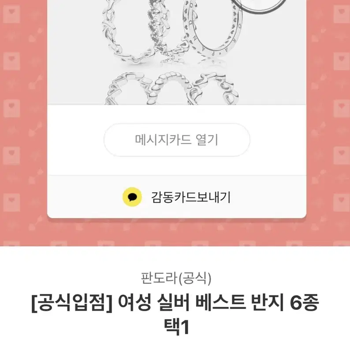Image resolution: width=350 pixels, height=350 pixels.
Task: Tap the yellow KakaoTalk speech bubble icon
Action: pos(132,197)
